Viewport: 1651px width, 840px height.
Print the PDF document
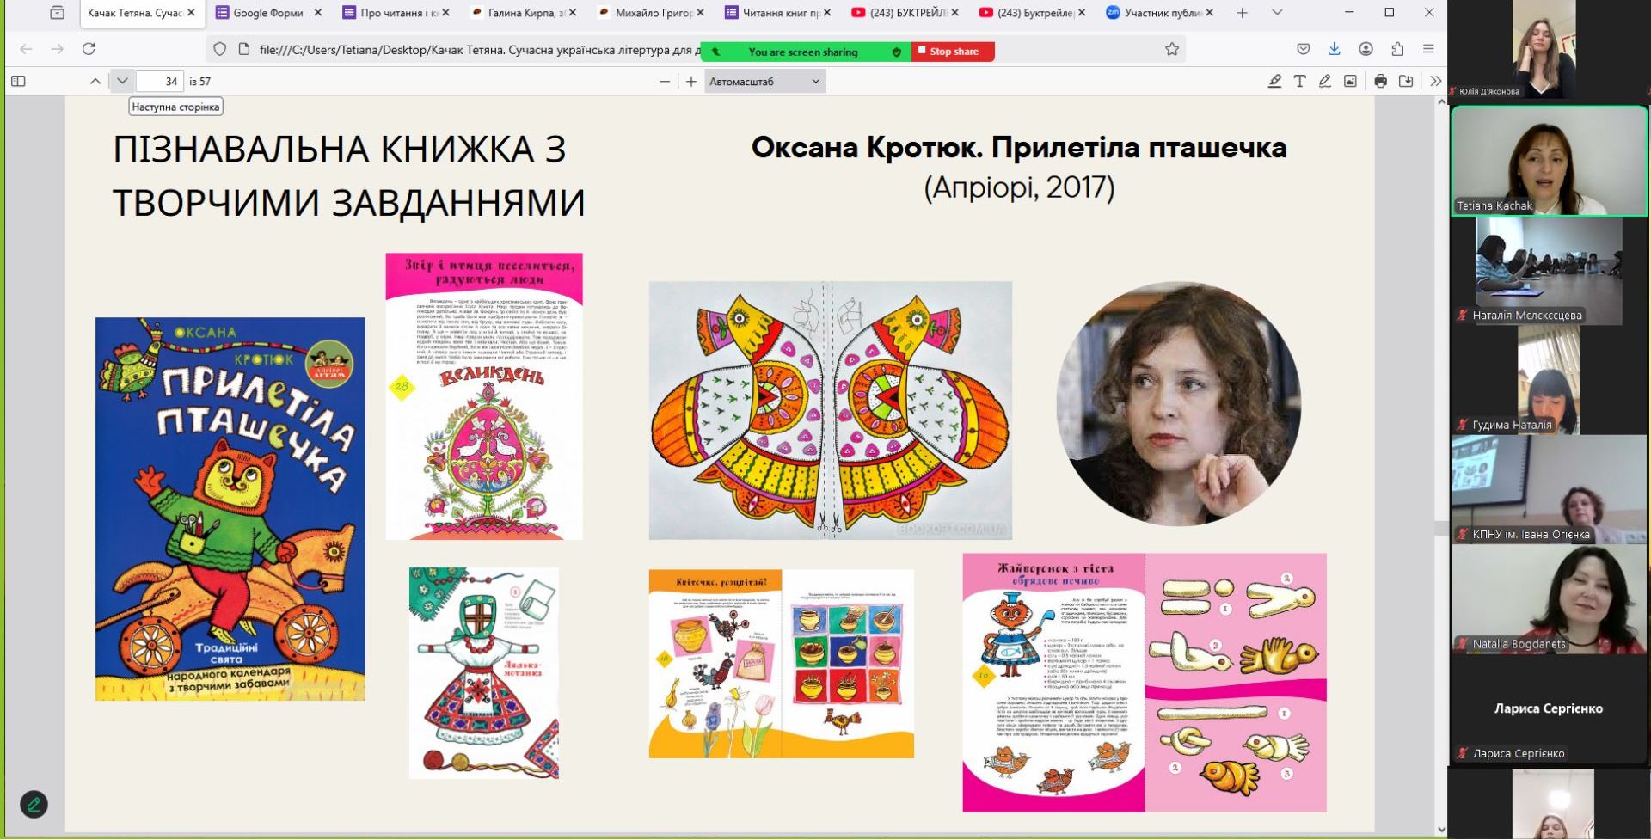click(x=1380, y=82)
